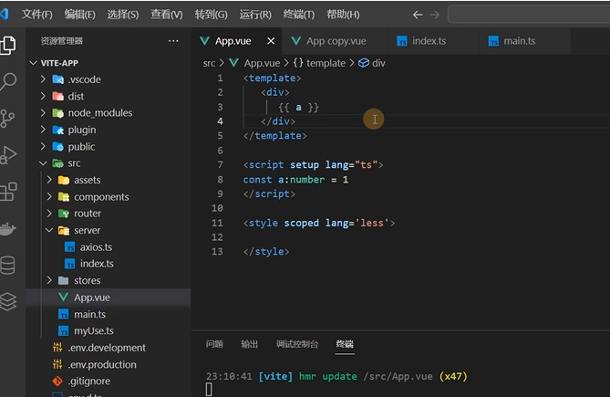
Task: Click the TS icon beside axios.ts
Action: 69,247
